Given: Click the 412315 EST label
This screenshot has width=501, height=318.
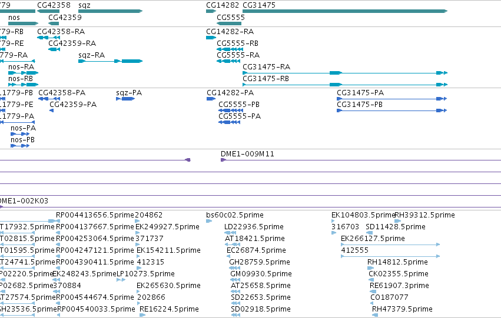Looking at the screenshot, I should (x=151, y=262).
